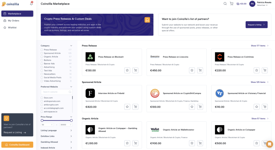
Task: Check the Organic Article category filter
Action: point(42,57)
